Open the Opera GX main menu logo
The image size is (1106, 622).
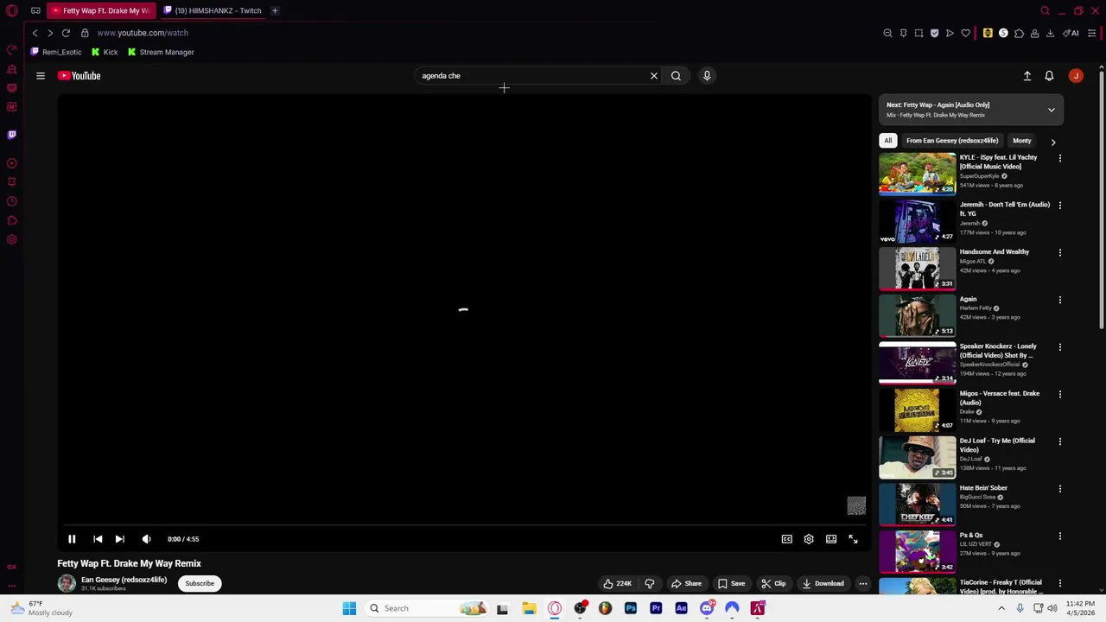12,10
